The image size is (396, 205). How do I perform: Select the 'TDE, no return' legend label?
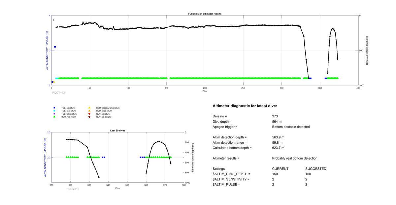[68, 108]
